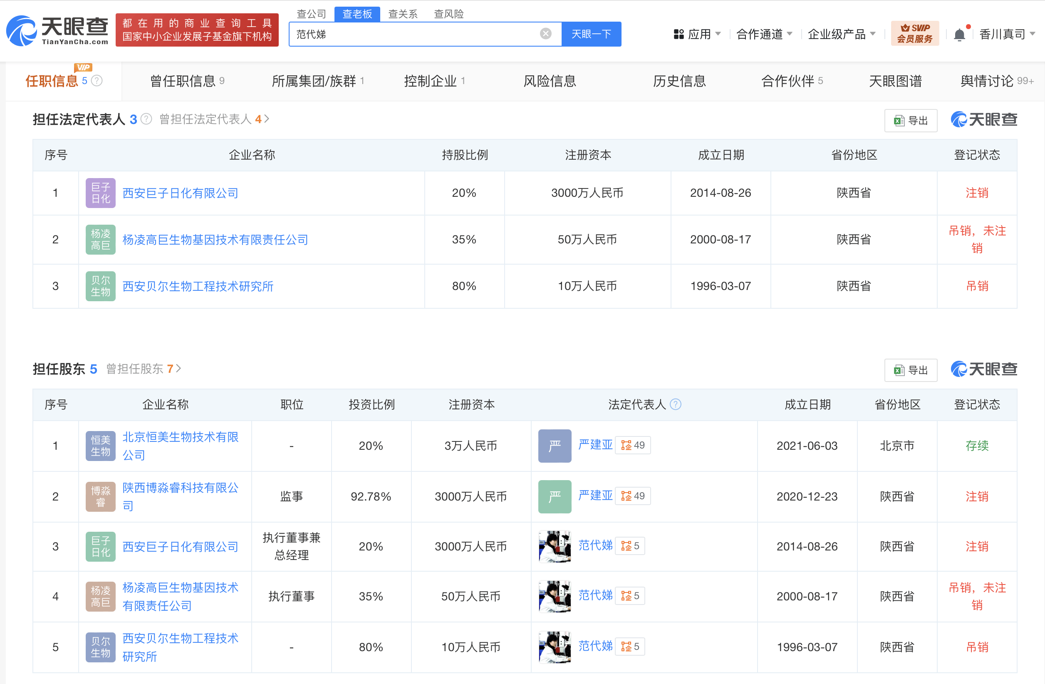The image size is (1045, 684).
Task: Open relationship graph icon 5 beside 范代娣
Action: pos(630,546)
